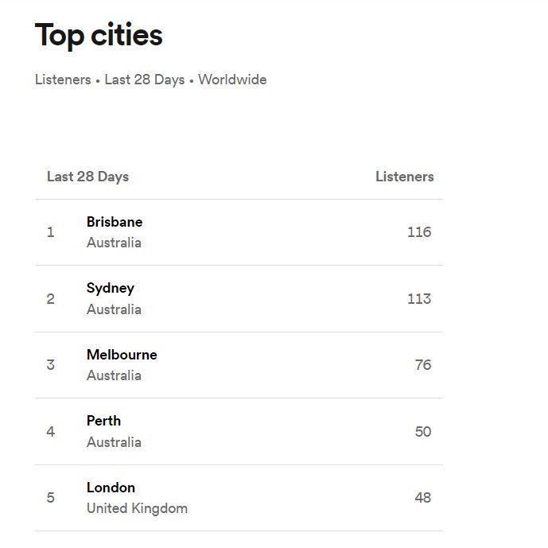Screen dimensions: 548x548
Task: Click the Listeners filter label in subtitle
Action: click(63, 80)
